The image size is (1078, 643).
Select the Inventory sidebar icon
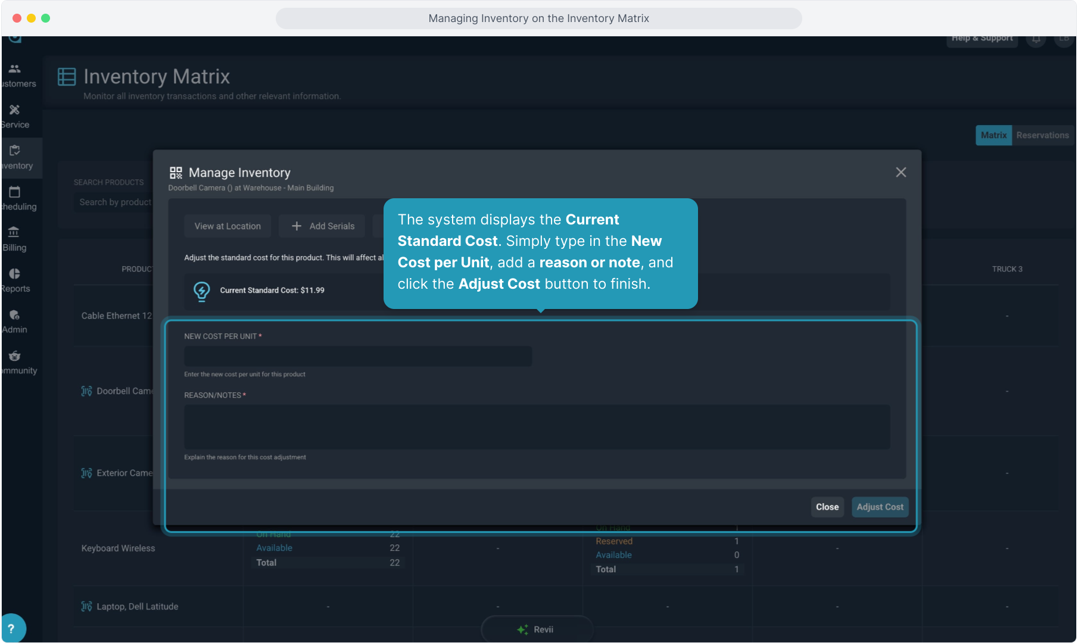point(15,151)
